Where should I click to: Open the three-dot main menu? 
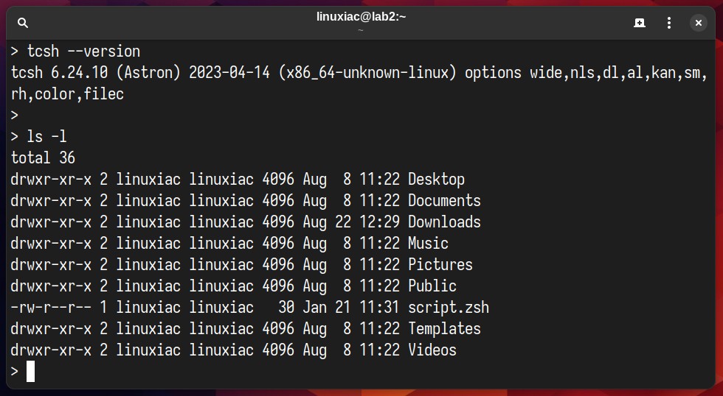pos(668,23)
